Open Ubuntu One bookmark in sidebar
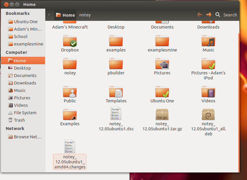The image size is (247, 180). pos(25,21)
